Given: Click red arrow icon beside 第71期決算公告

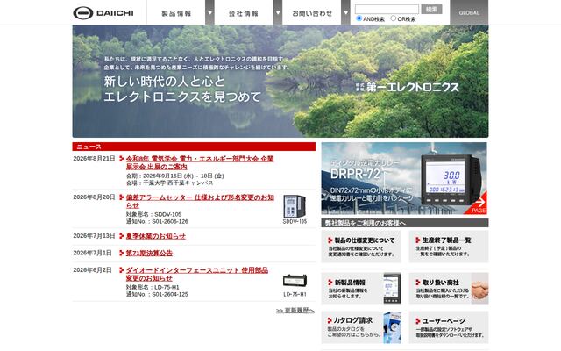Looking at the screenshot, I should (121, 253).
